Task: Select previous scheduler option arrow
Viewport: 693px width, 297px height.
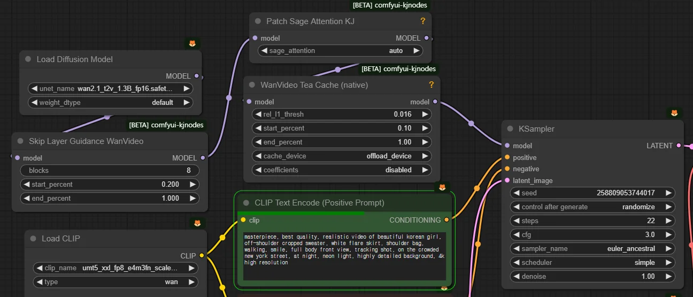Action: (516, 262)
